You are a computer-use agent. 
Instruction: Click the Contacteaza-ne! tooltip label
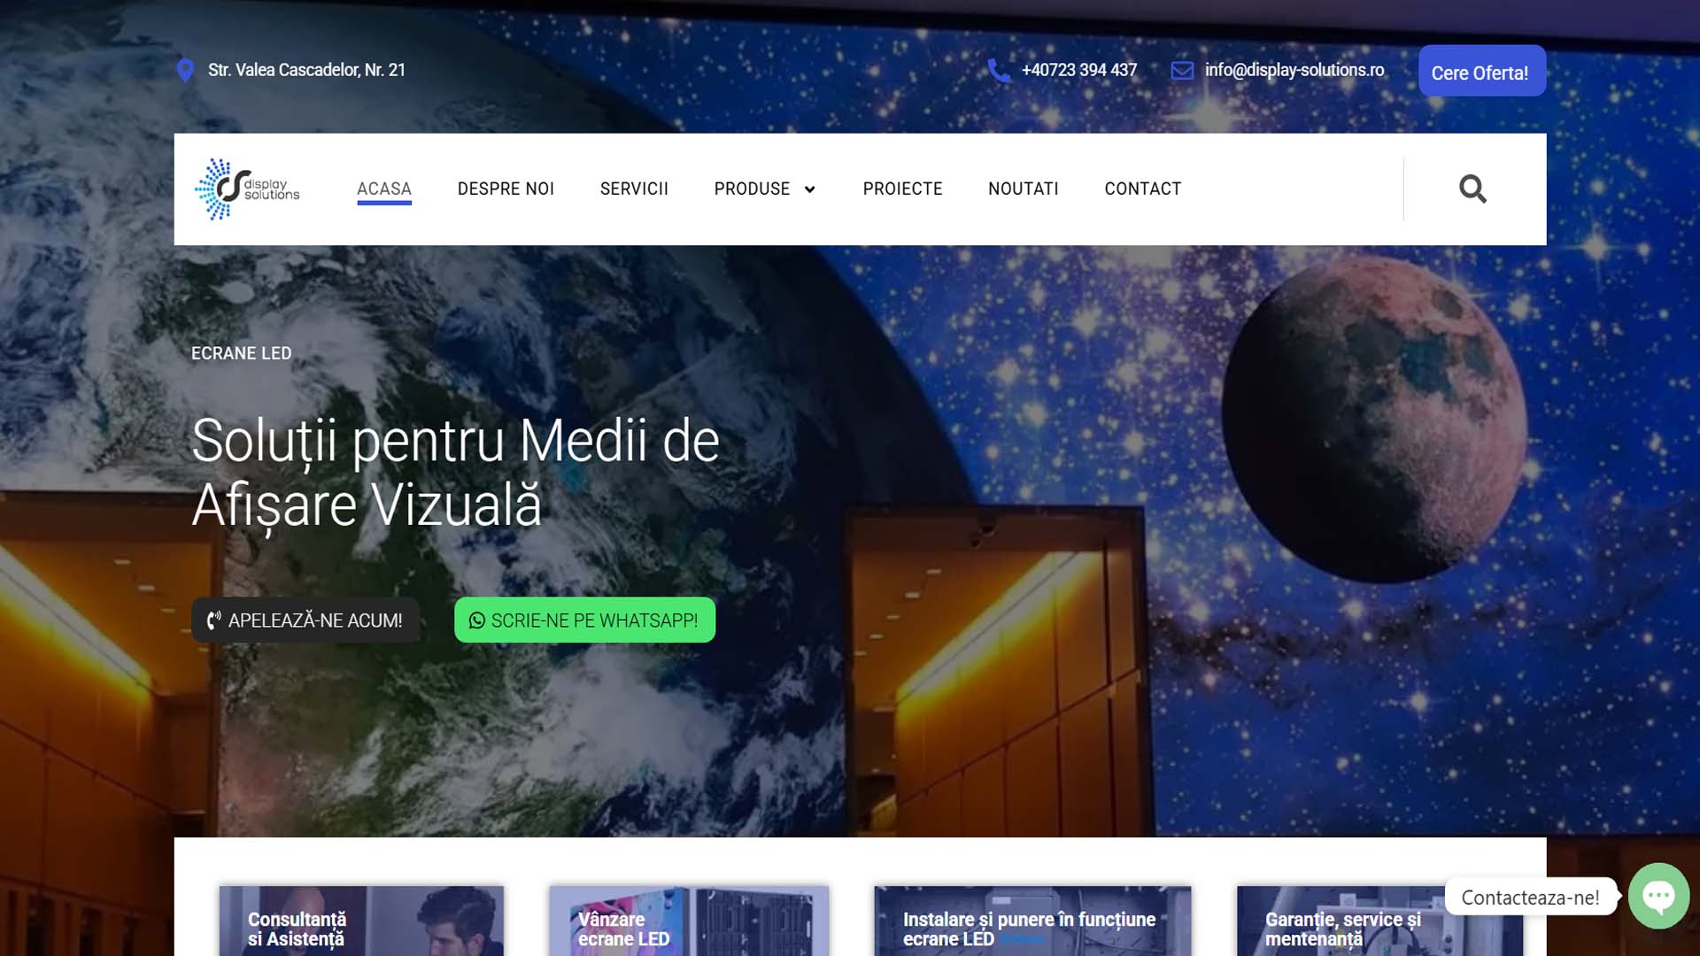[1530, 897]
